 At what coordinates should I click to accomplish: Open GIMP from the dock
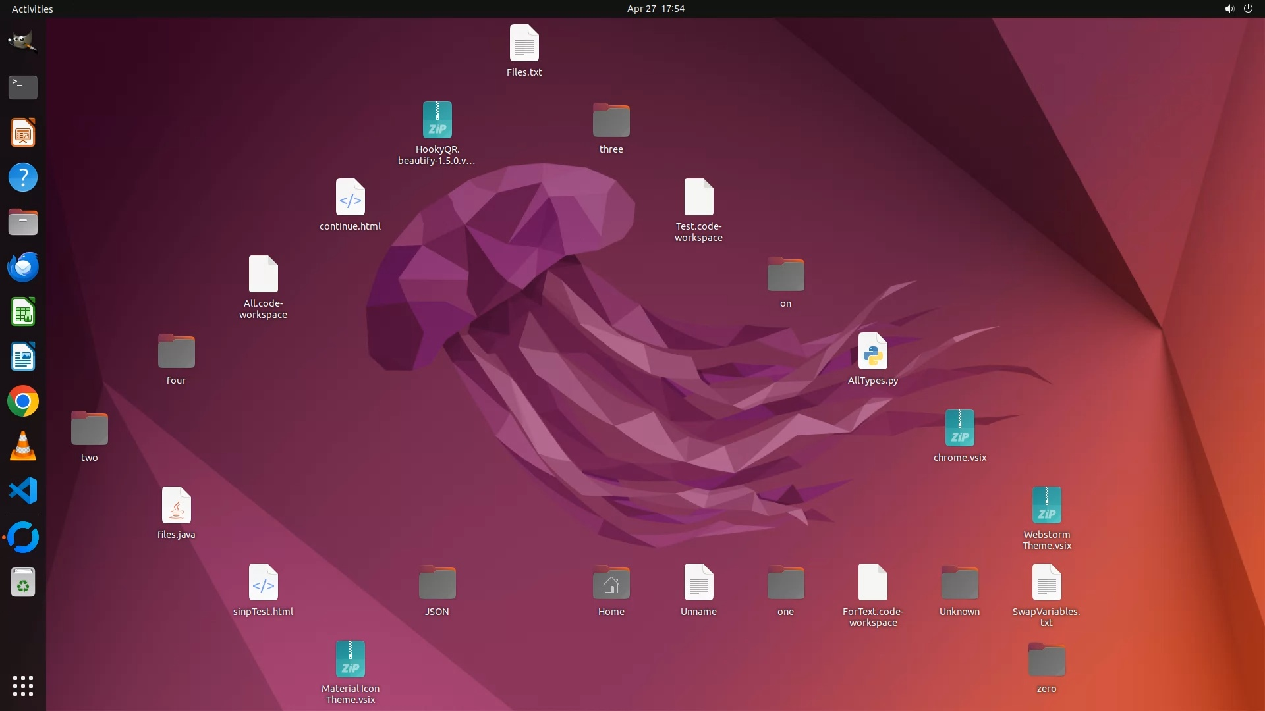[x=22, y=42]
